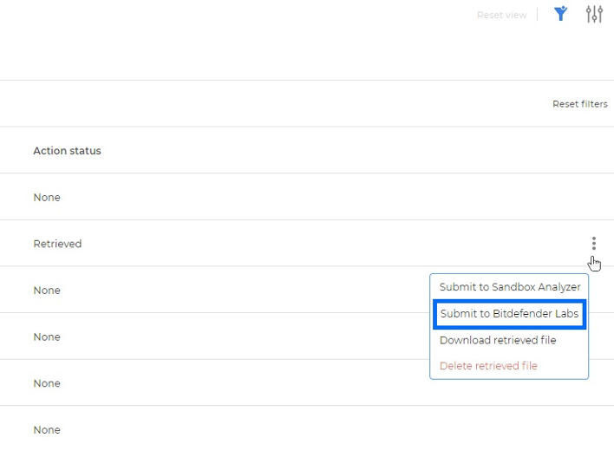The height and width of the screenshot is (451, 614).
Task: Click the Reset view link
Action: point(501,15)
